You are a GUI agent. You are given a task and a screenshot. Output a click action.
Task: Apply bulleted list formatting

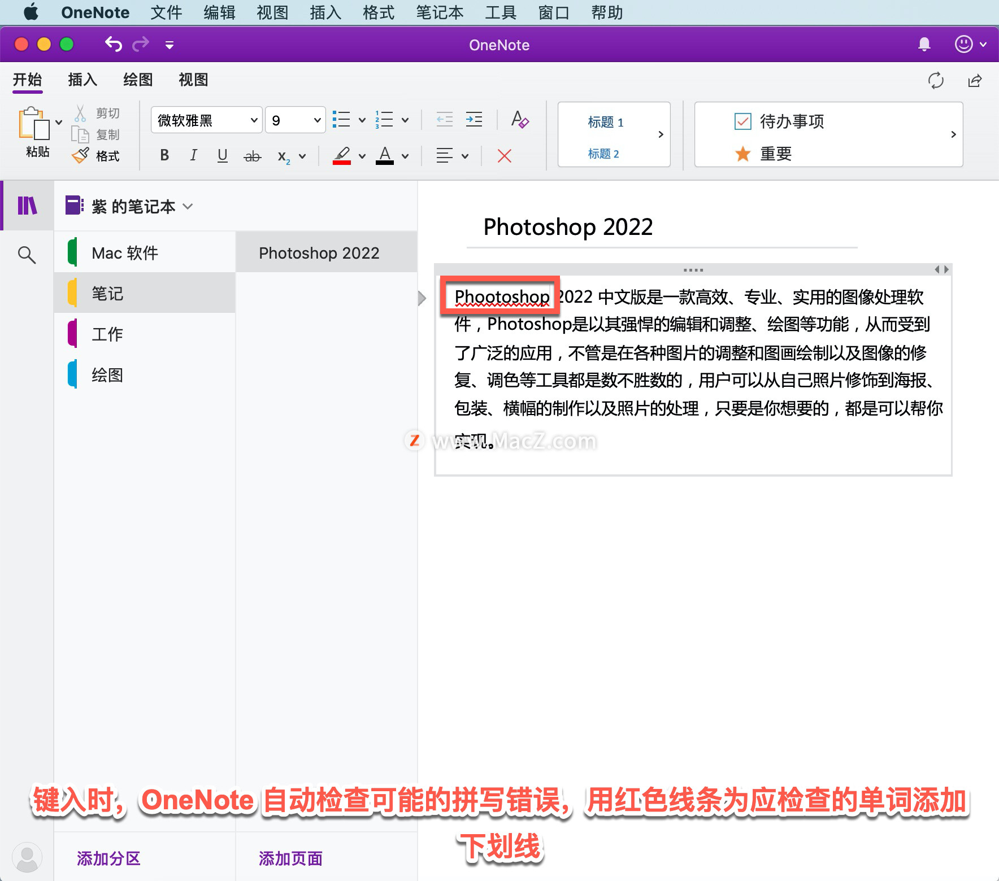point(342,119)
